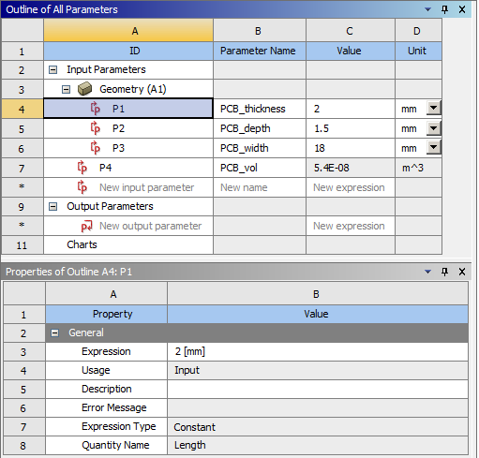The width and height of the screenshot is (479, 458).
Task: Select column B header in outline table
Action: pyautogui.click(x=260, y=30)
